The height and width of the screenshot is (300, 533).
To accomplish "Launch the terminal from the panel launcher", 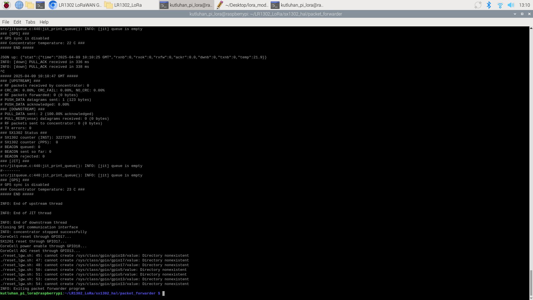I will [x=40, y=5].
